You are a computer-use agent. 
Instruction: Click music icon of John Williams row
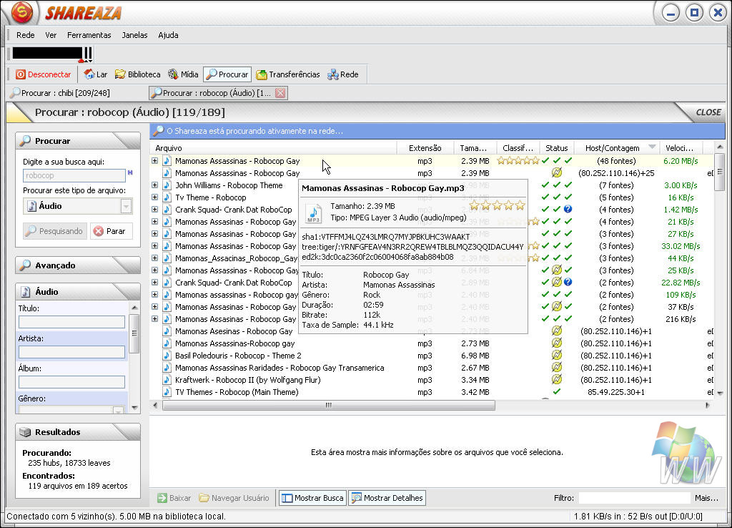click(x=167, y=185)
